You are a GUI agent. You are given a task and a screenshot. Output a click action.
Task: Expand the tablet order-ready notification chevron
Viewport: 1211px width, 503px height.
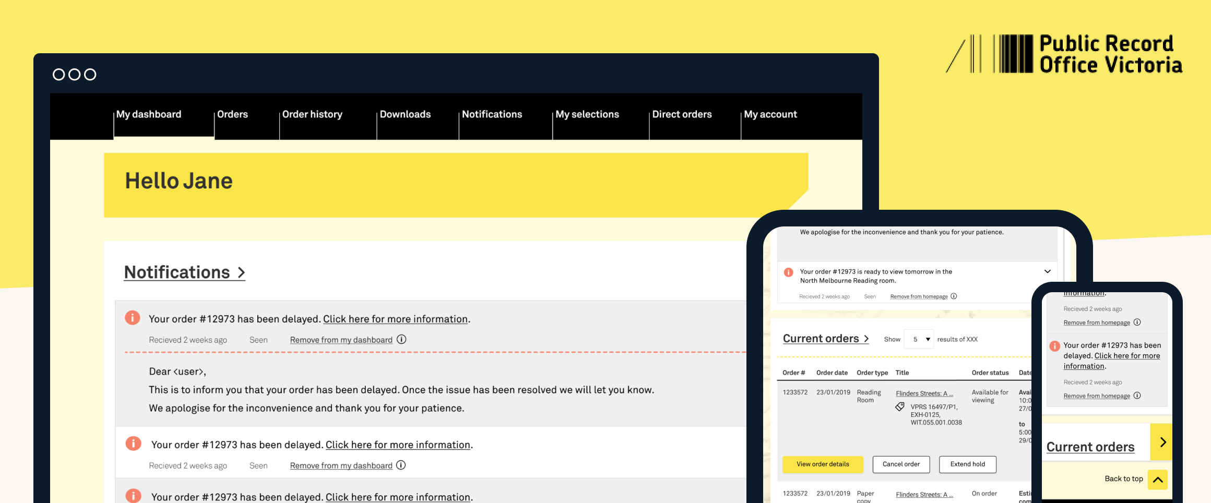(1047, 271)
